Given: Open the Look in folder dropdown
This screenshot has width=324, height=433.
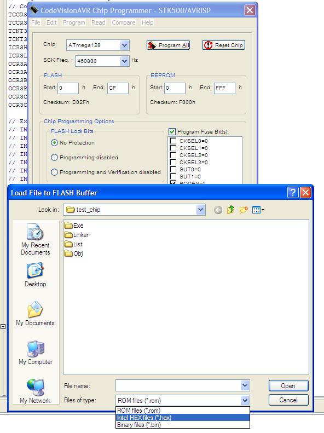Looking at the screenshot, I should [x=201, y=210].
